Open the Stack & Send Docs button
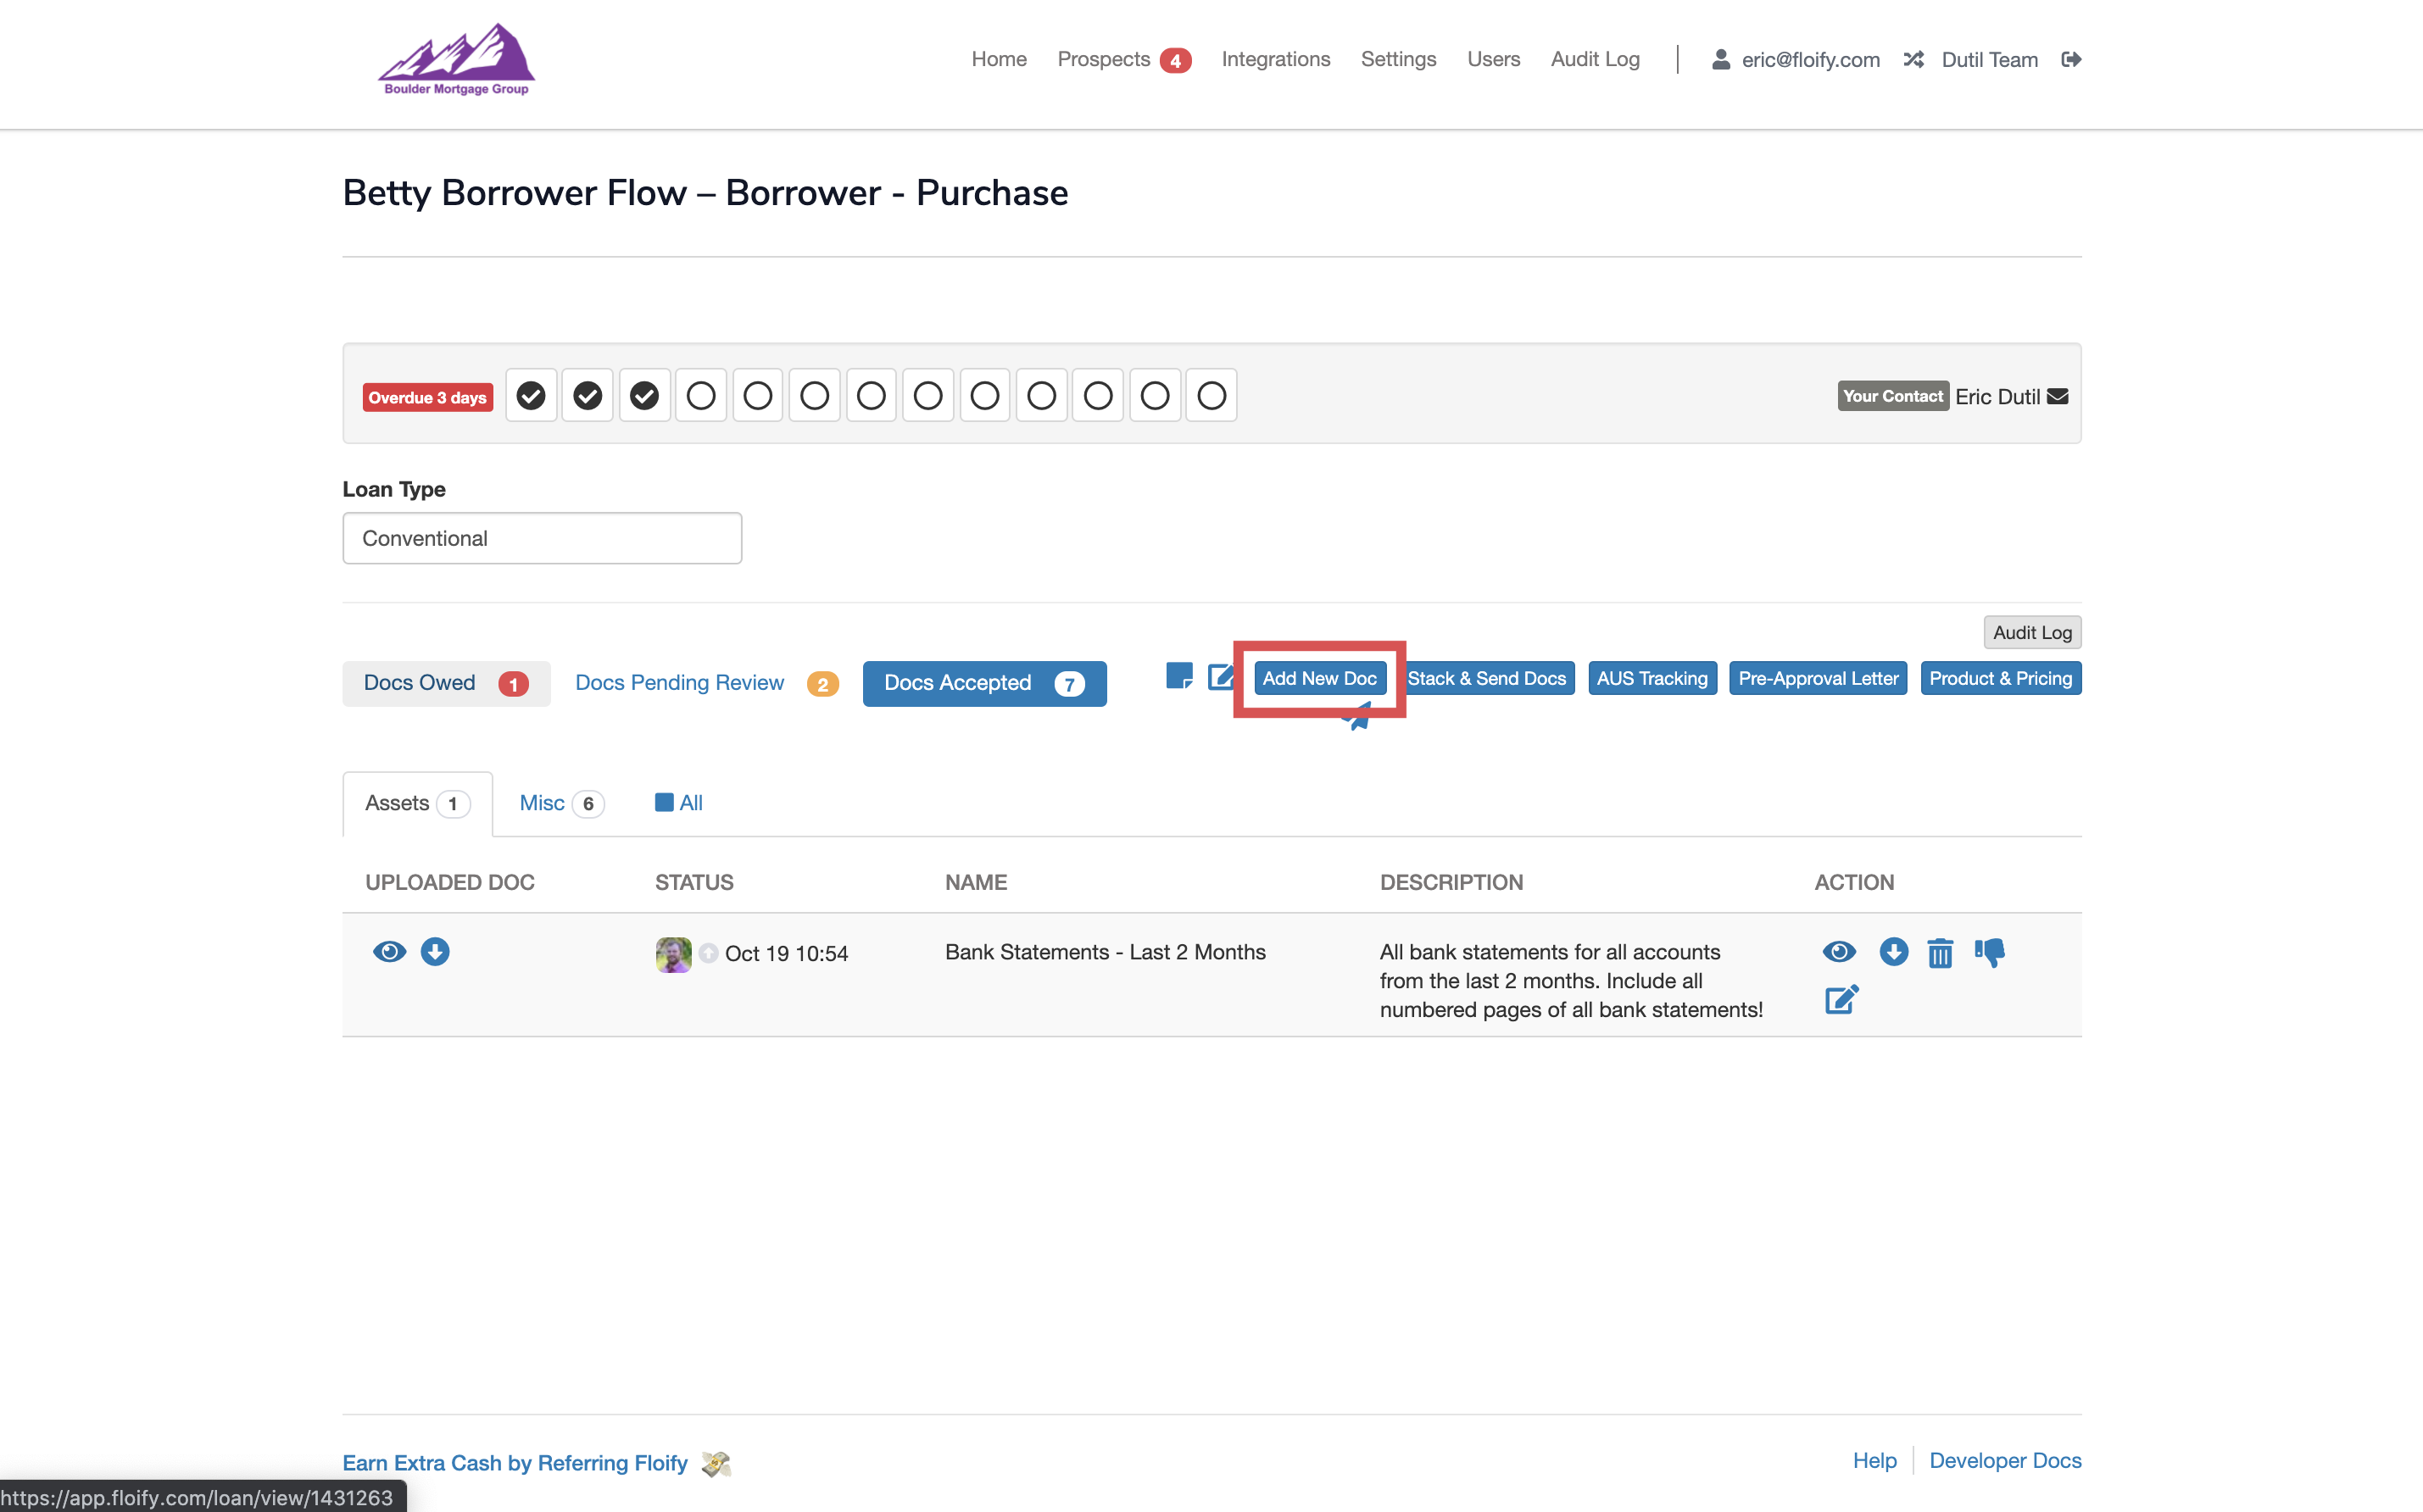 tap(1487, 678)
